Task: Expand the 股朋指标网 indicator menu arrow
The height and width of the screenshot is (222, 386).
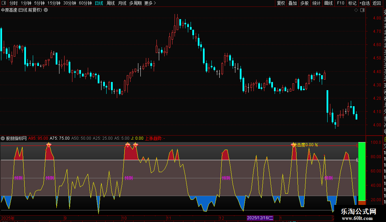Action: pyautogui.click(x=3, y=138)
